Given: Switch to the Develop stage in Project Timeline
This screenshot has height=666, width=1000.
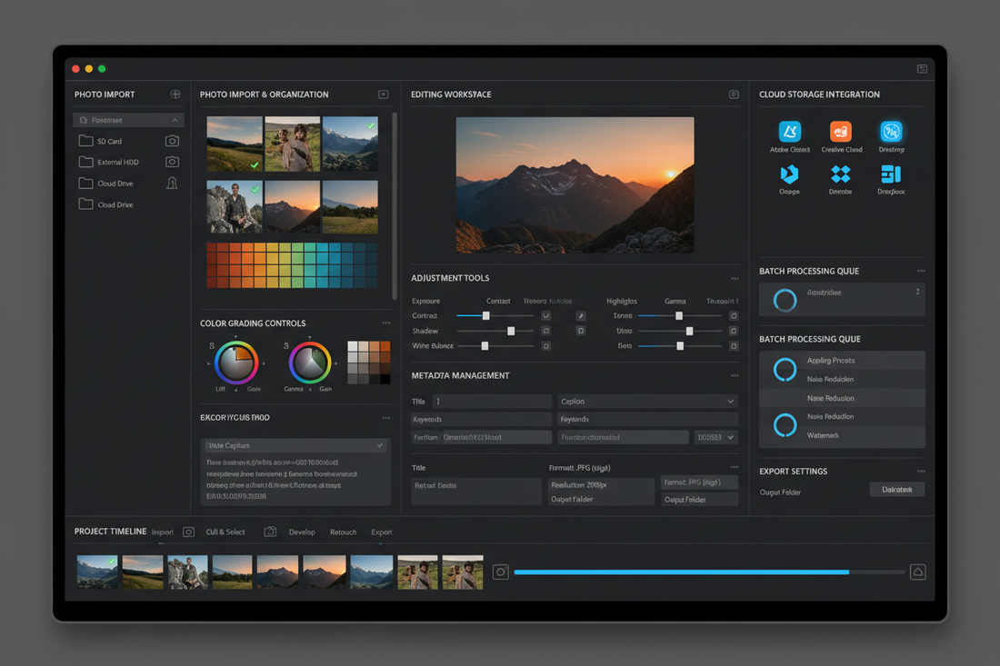Looking at the screenshot, I should tap(302, 532).
